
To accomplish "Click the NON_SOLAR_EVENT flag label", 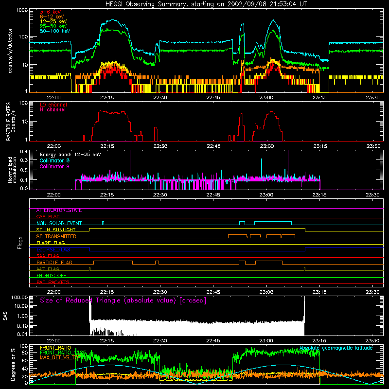I will 59,223.
